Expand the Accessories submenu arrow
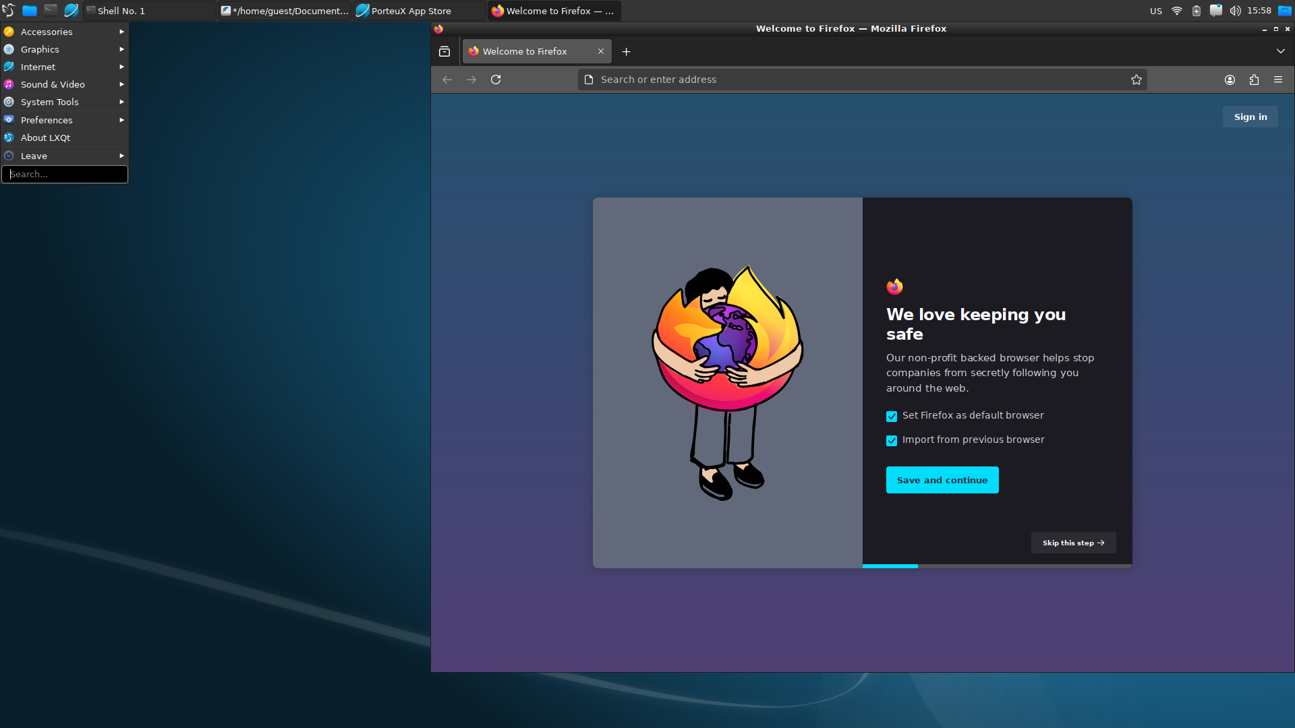1295x728 pixels. tap(121, 32)
